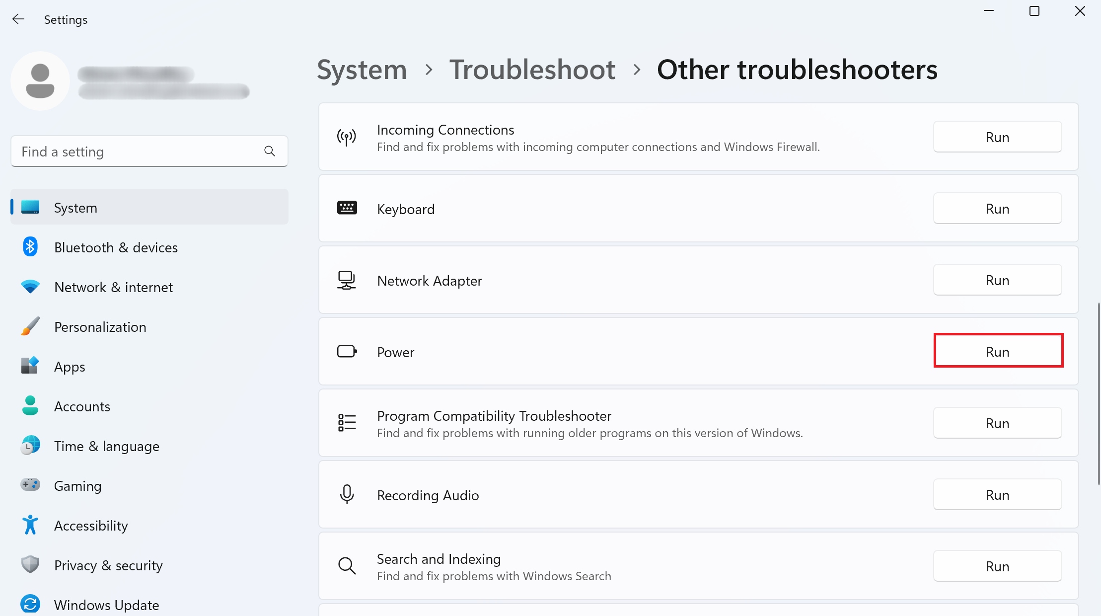The height and width of the screenshot is (616, 1101).
Task: Run the Power troubleshooter
Action: [998, 351]
